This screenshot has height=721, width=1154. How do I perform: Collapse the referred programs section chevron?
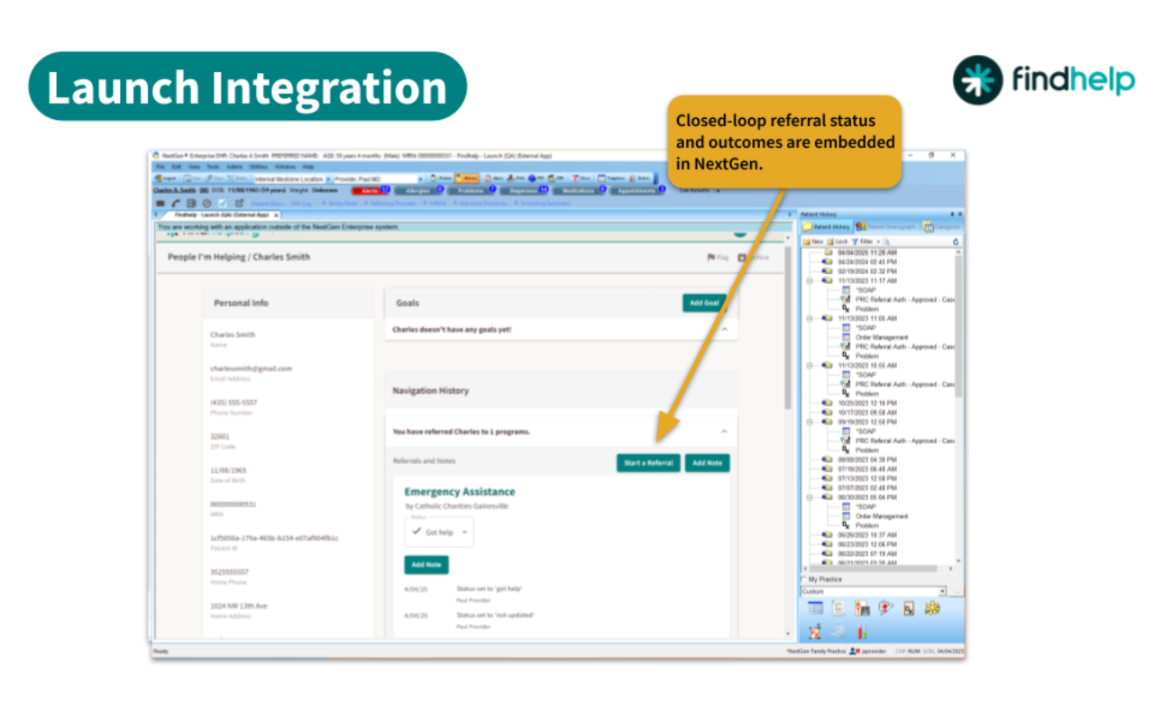(x=723, y=432)
